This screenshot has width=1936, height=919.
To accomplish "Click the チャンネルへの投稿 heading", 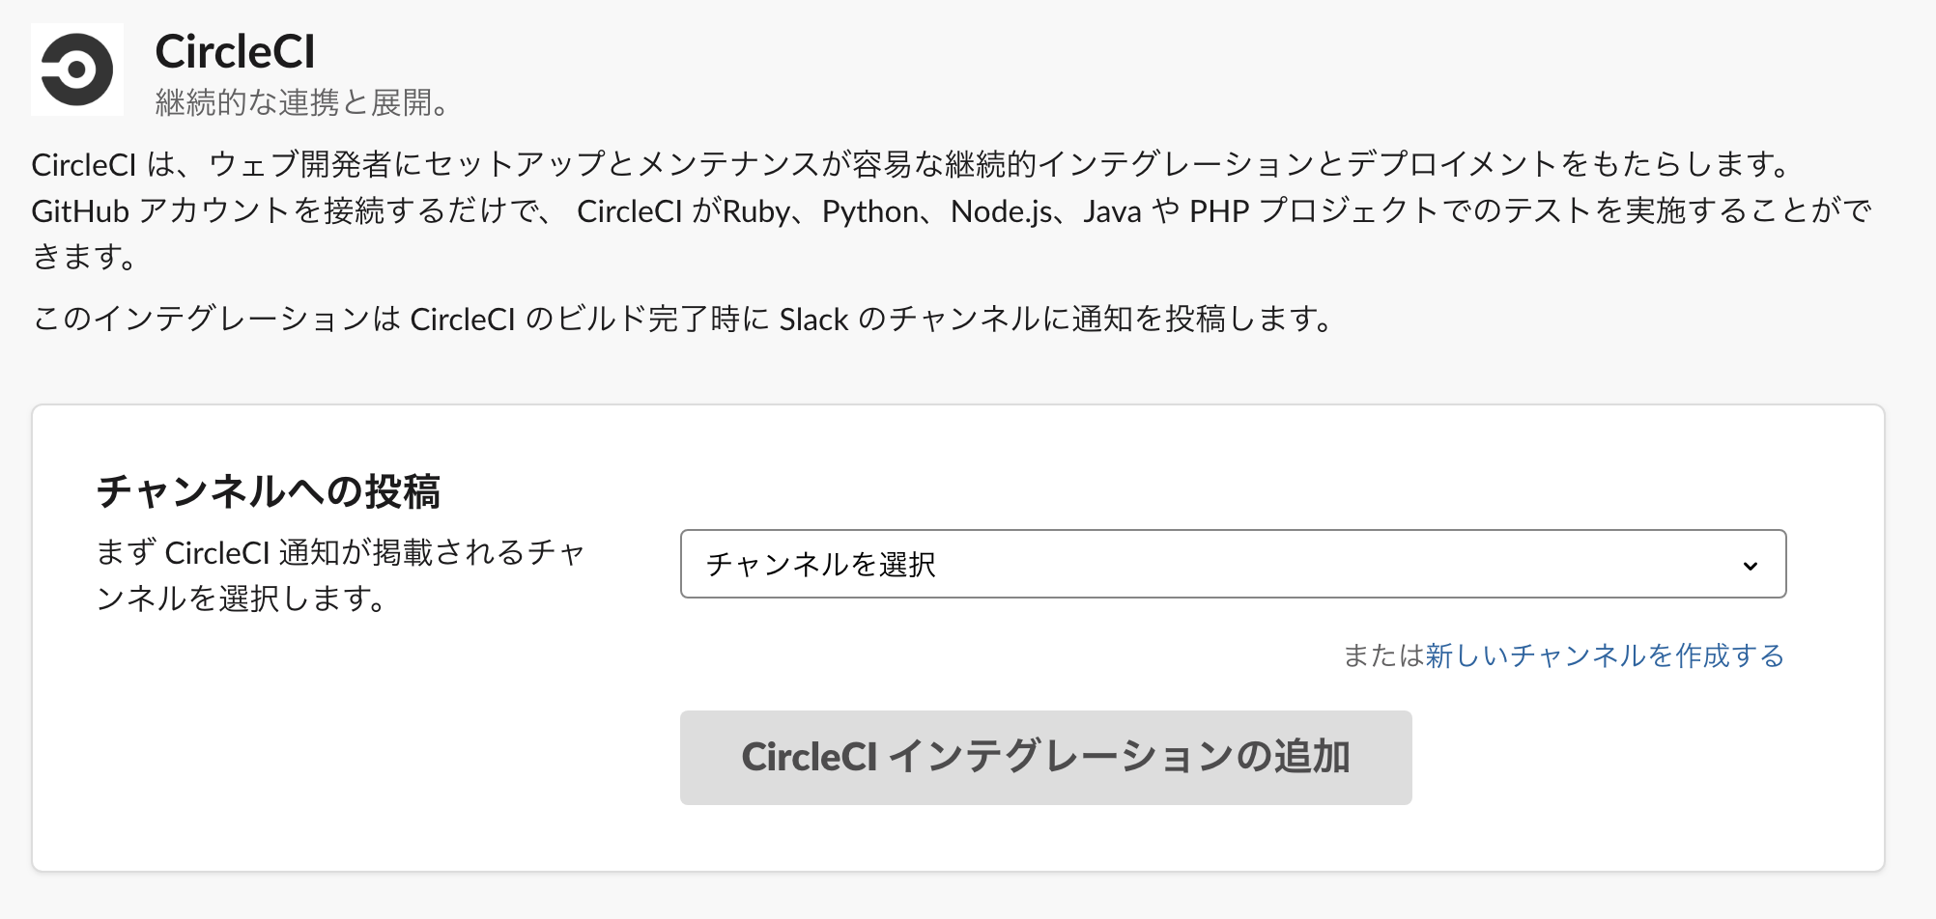I will [x=269, y=491].
